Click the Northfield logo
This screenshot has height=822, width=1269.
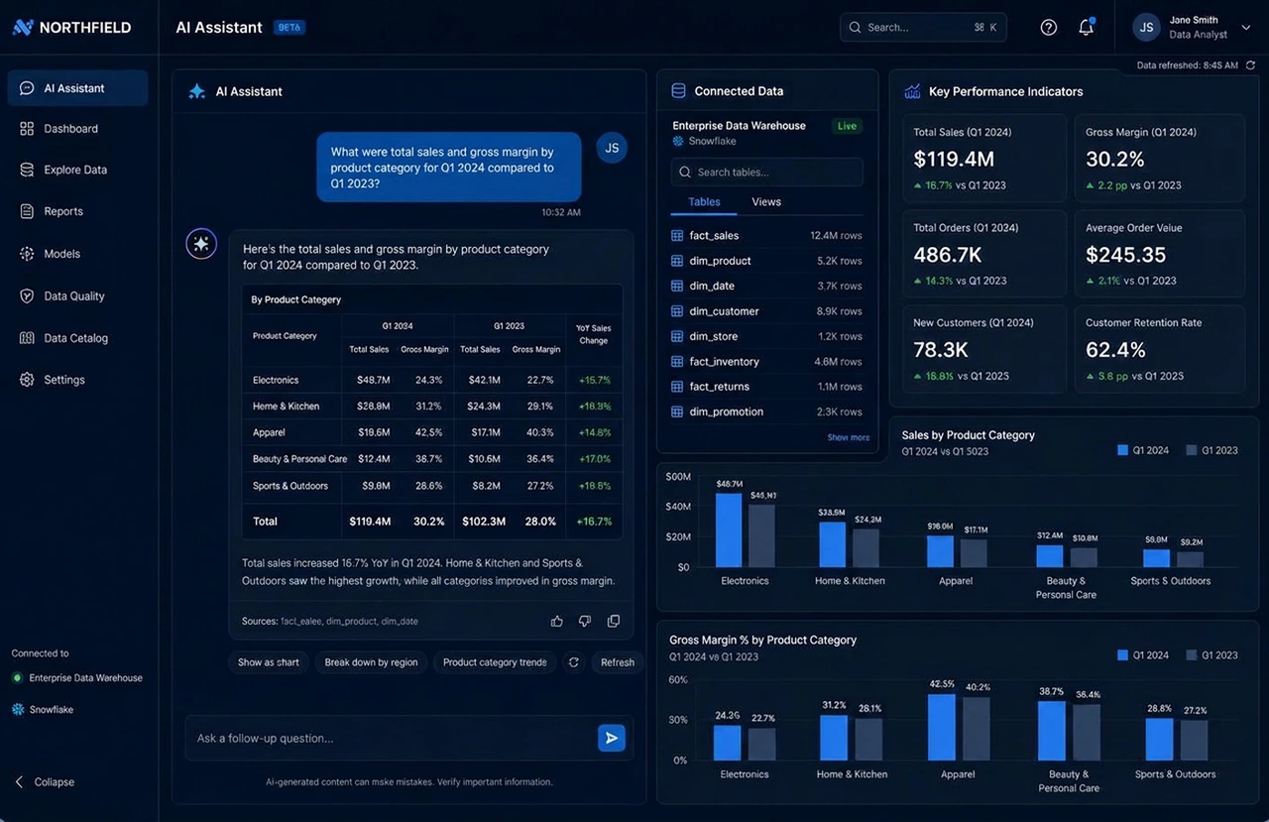pyautogui.click(x=71, y=27)
